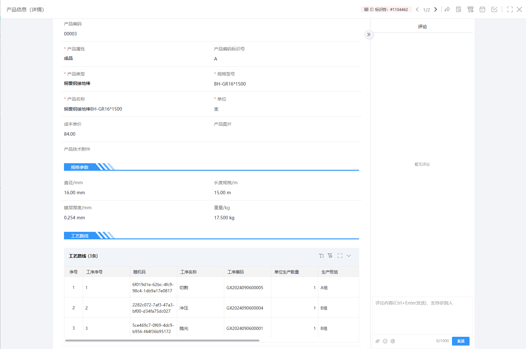Collapse the comments side panel
The image size is (526, 349).
coord(369,34)
